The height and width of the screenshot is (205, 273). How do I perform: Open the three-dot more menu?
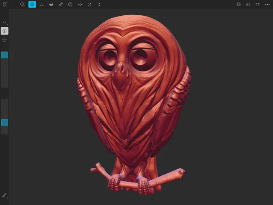(267, 4)
